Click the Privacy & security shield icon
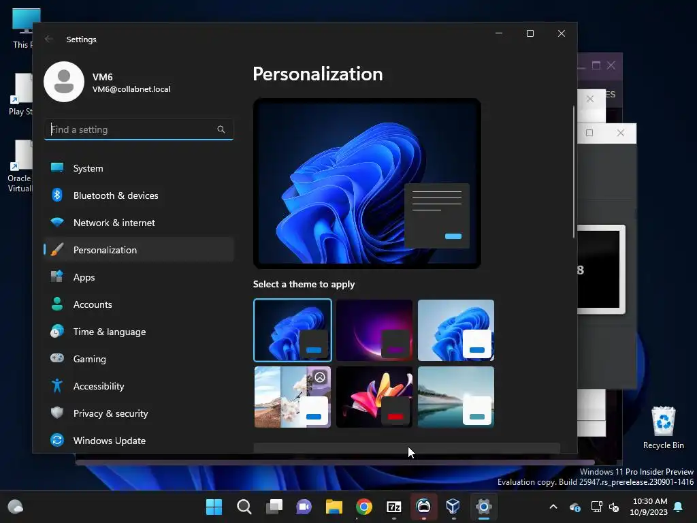Image resolution: width=697 pixels, height=523 pixels. point(57,413)
